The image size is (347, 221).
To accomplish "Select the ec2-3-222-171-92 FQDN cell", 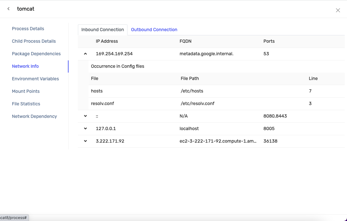I will tap(218, 141).
